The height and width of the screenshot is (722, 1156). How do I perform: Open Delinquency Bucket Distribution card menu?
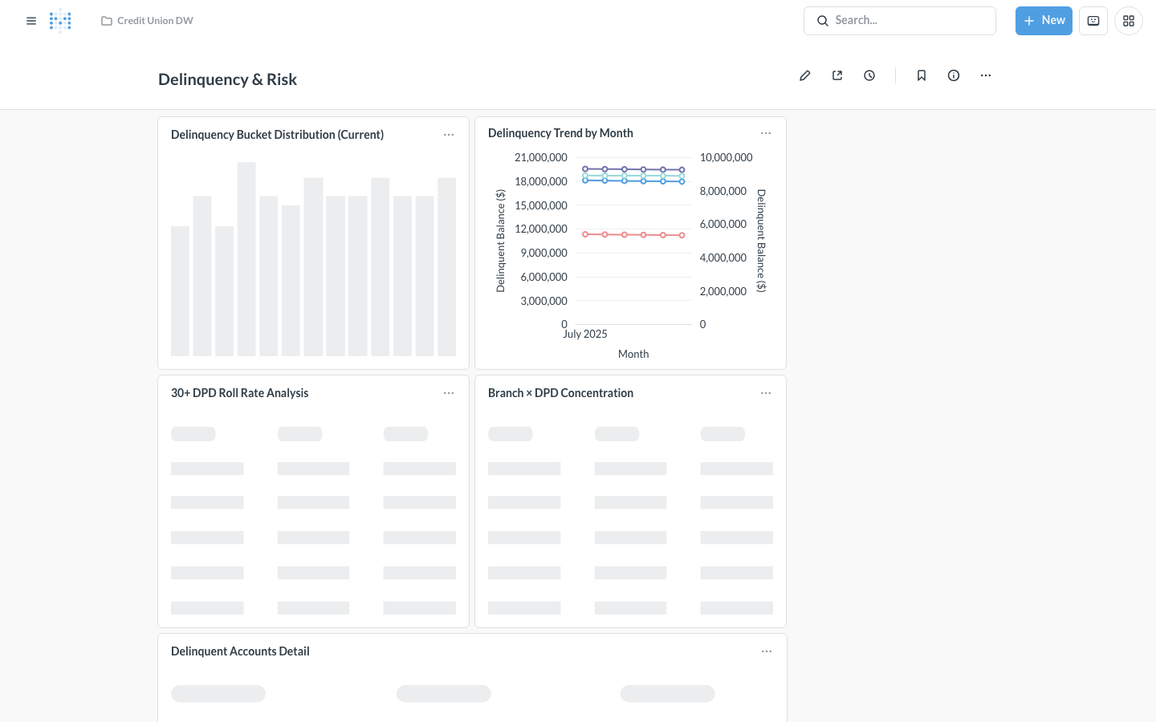449,135
